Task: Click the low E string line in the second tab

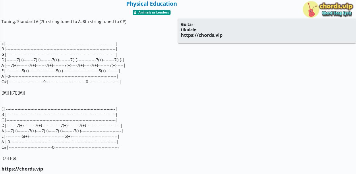Action: pos(60,136)
